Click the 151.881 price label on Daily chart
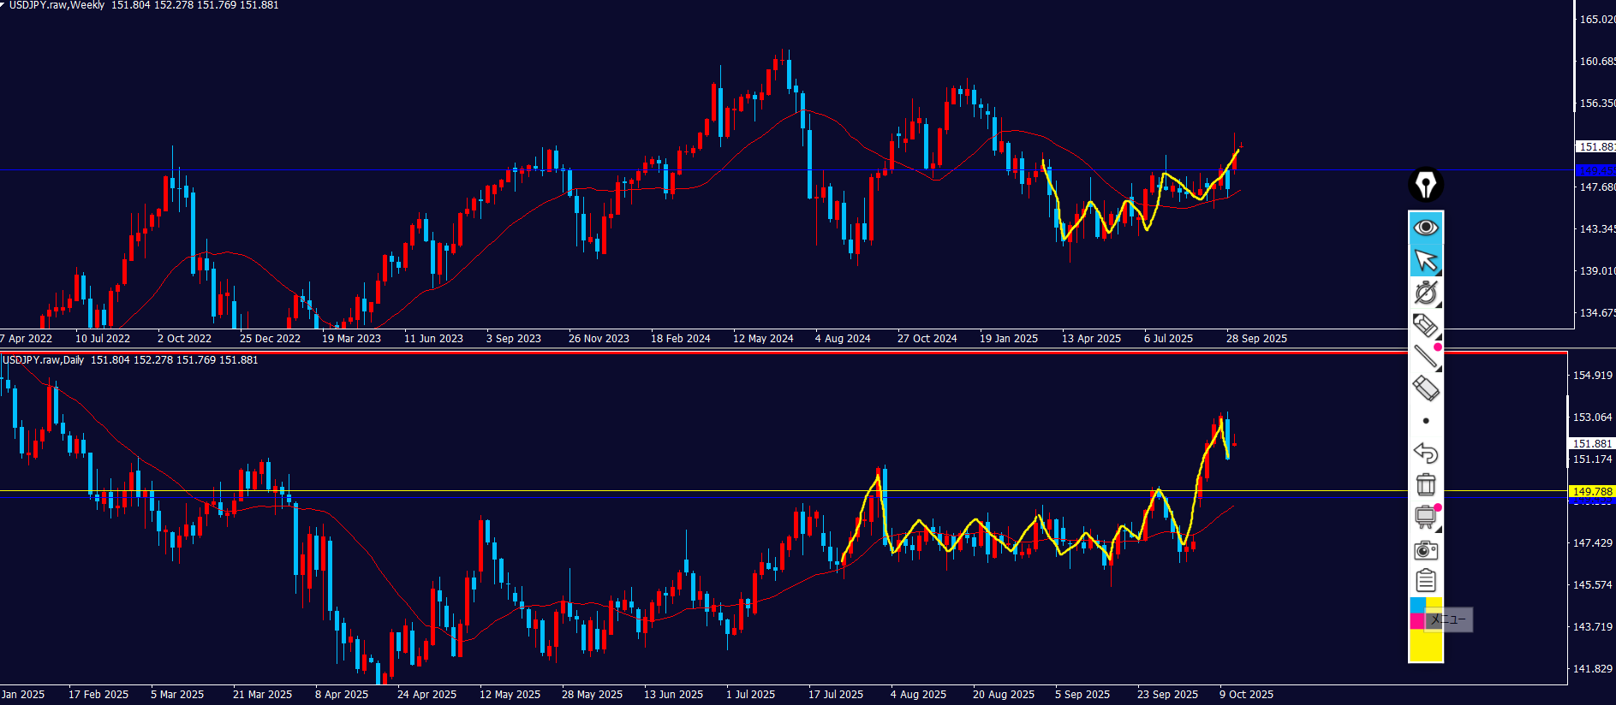This screenshot has width=1616, height=705. point(1591,443)
